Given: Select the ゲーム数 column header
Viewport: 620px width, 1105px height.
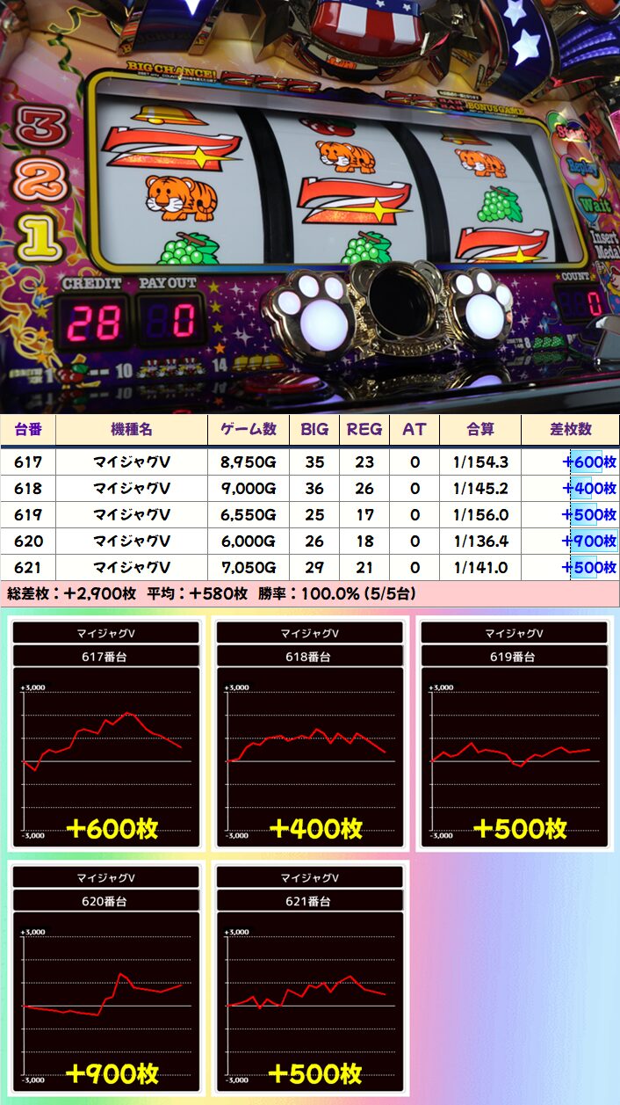Looking at the screenshot, I should (248, 429).
